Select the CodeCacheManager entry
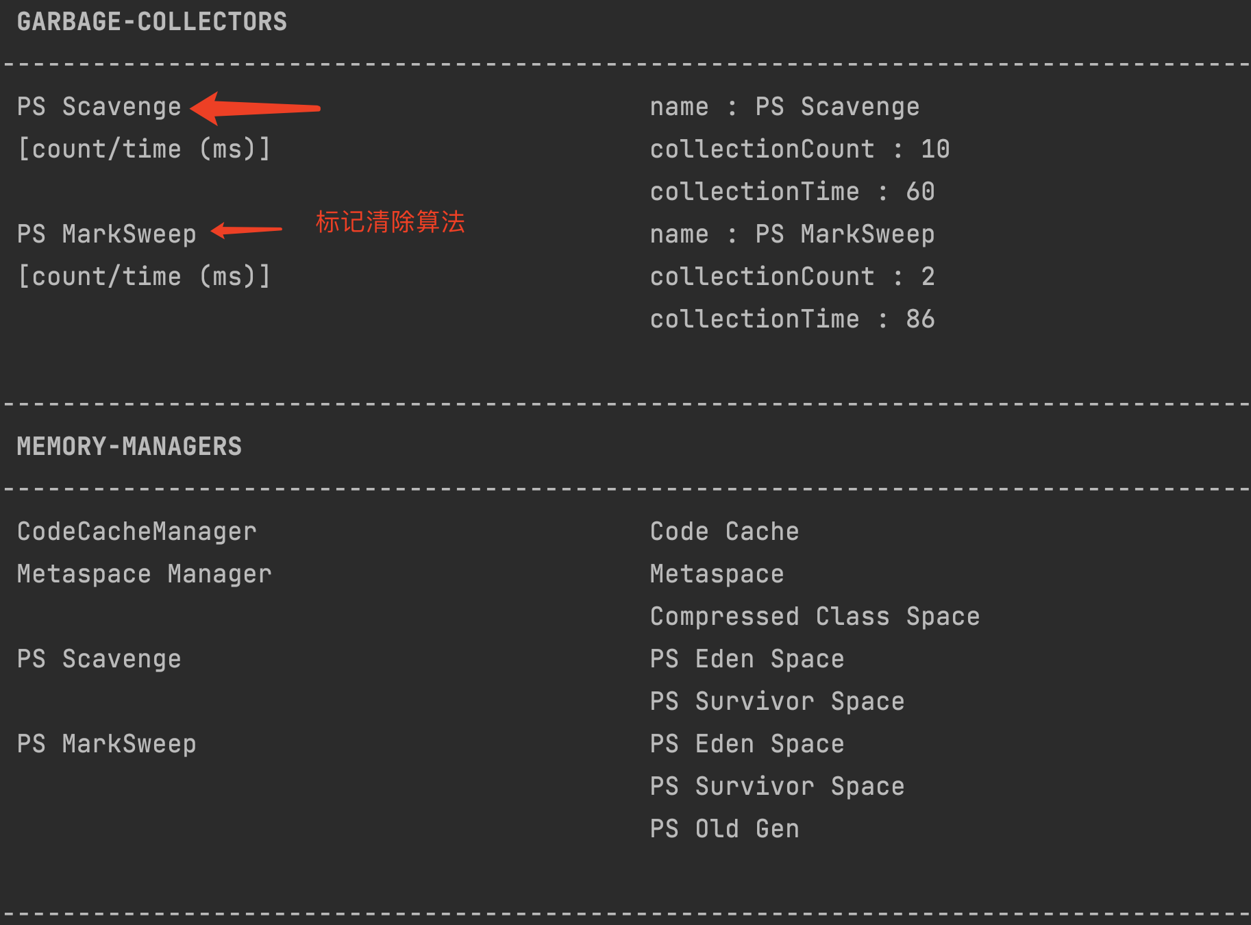Screen dimensions: 1251x925 tap(137, 532)
